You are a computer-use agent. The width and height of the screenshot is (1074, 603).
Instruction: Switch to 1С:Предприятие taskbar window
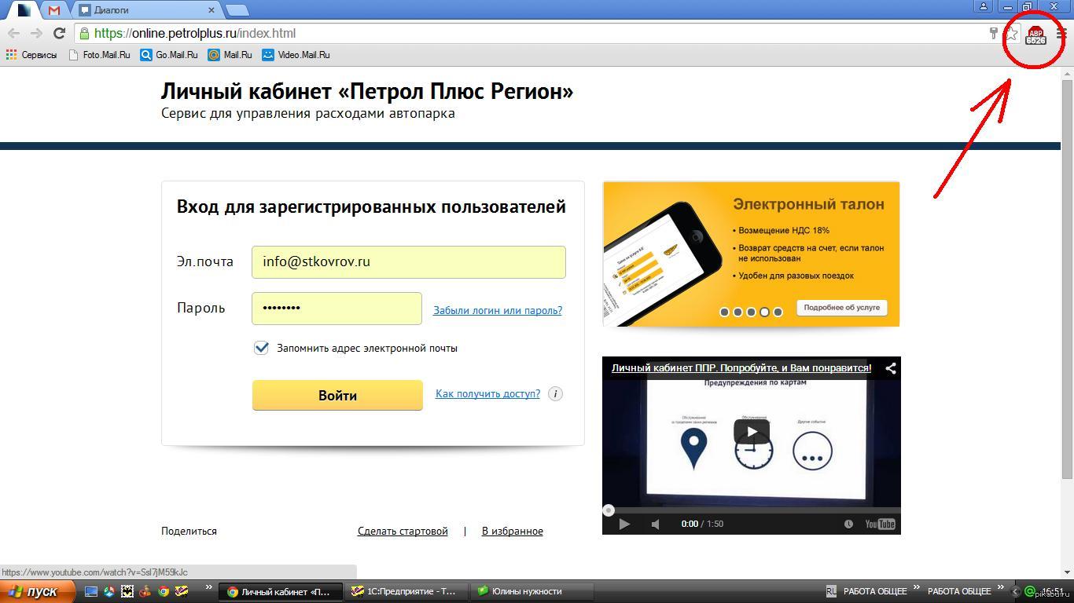(405, 591)
